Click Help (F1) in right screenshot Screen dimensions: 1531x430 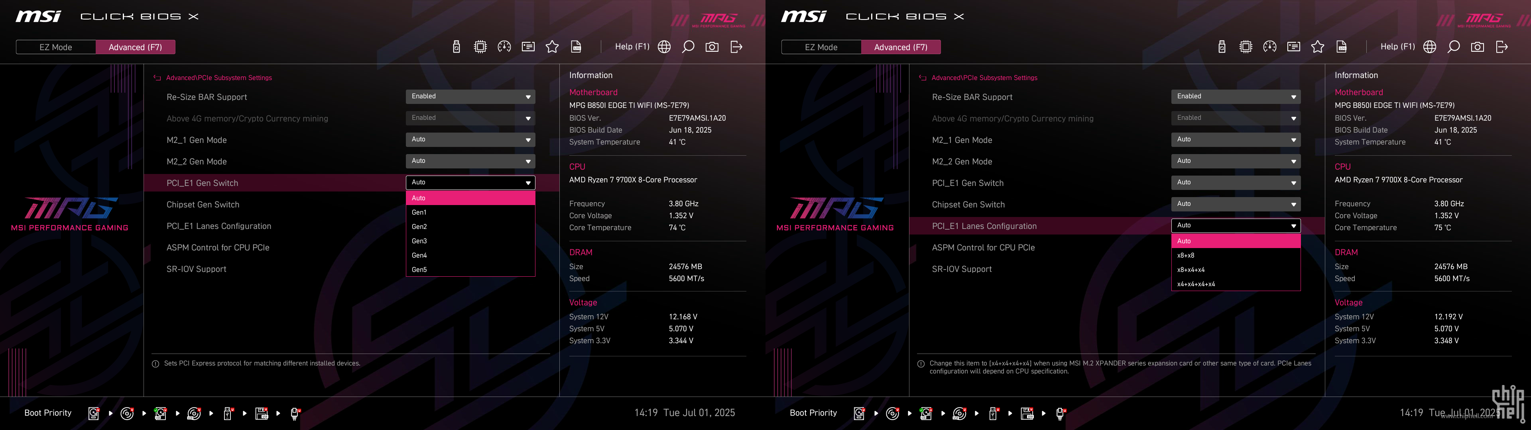point(1397,46)
